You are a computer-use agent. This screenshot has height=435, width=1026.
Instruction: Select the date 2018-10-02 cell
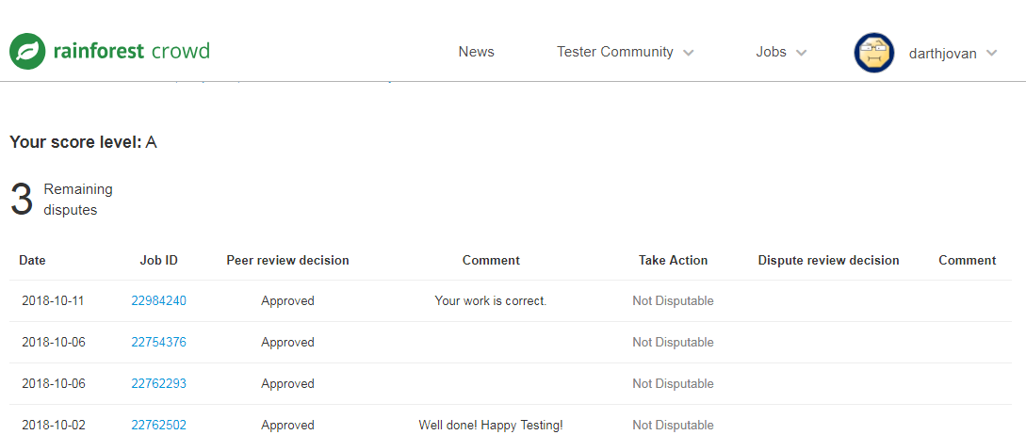coord(54,425)
